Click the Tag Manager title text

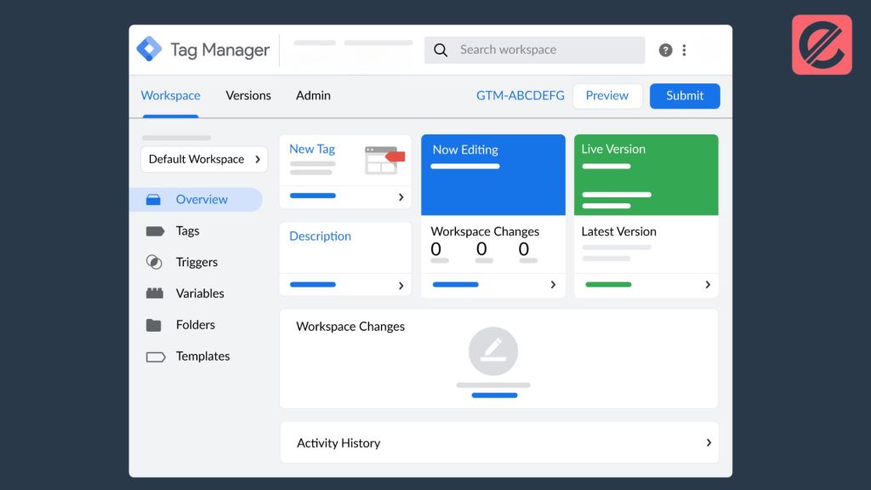click(x=220, y=50)
